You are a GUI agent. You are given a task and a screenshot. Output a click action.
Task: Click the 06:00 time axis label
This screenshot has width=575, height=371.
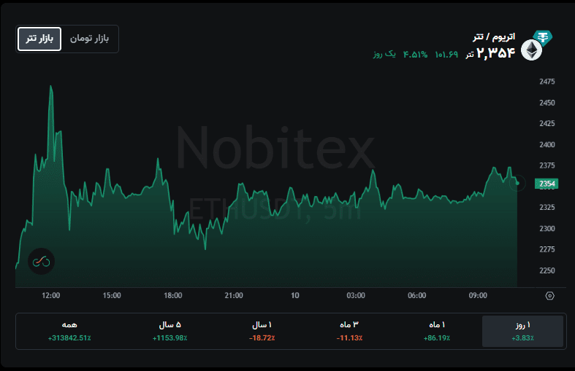417,295
